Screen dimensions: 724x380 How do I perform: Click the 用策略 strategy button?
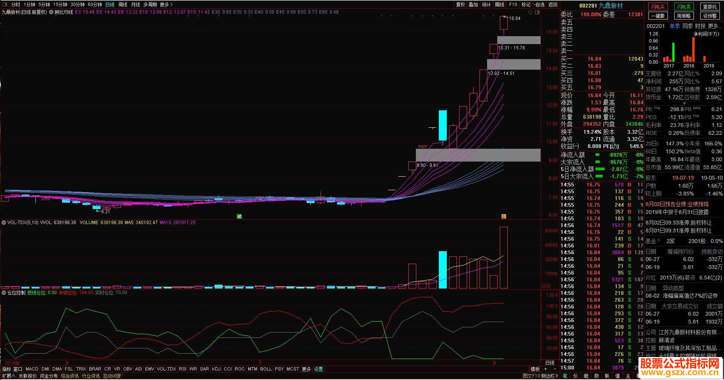click(x=684, y=16)
